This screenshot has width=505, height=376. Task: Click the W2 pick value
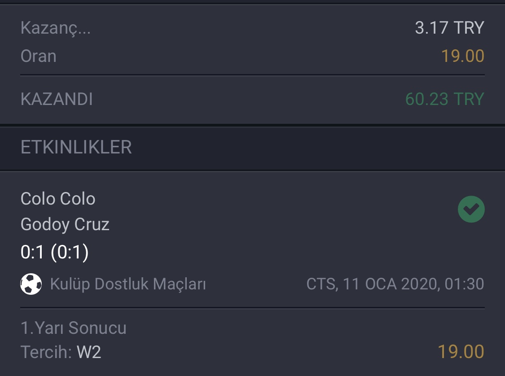point(89,351)
